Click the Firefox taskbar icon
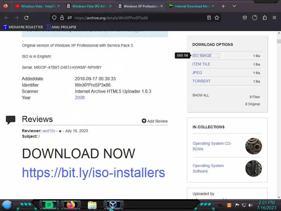The width and height of the screenshot is (281, 211). [71, 205]
